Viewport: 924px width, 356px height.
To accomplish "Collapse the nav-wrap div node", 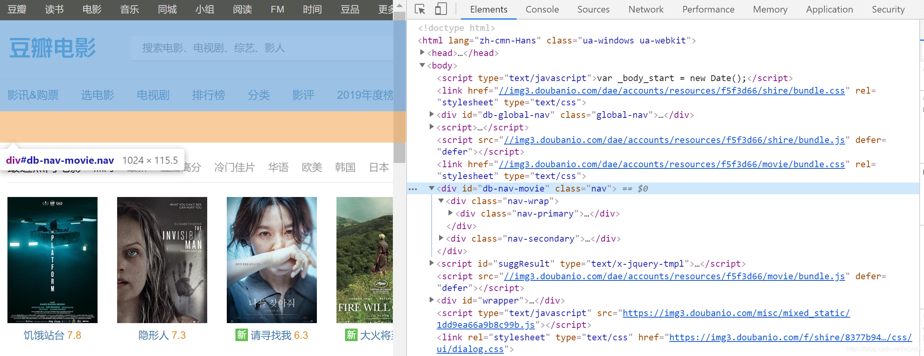I will [441, 201].
